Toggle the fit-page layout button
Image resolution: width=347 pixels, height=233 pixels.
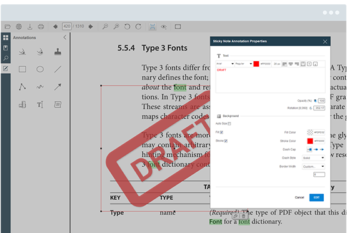click(x=153, y=27)
